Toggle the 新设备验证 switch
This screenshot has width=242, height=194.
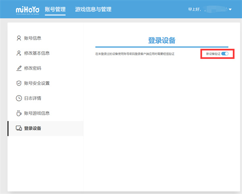click(x=225, y=54)
